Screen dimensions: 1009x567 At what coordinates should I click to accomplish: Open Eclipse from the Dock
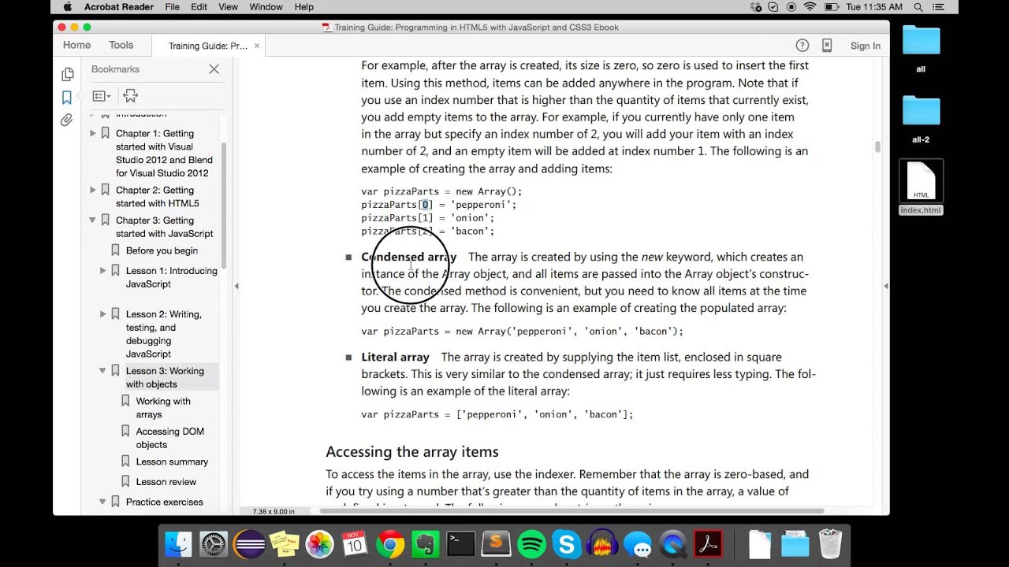(250, 543)
